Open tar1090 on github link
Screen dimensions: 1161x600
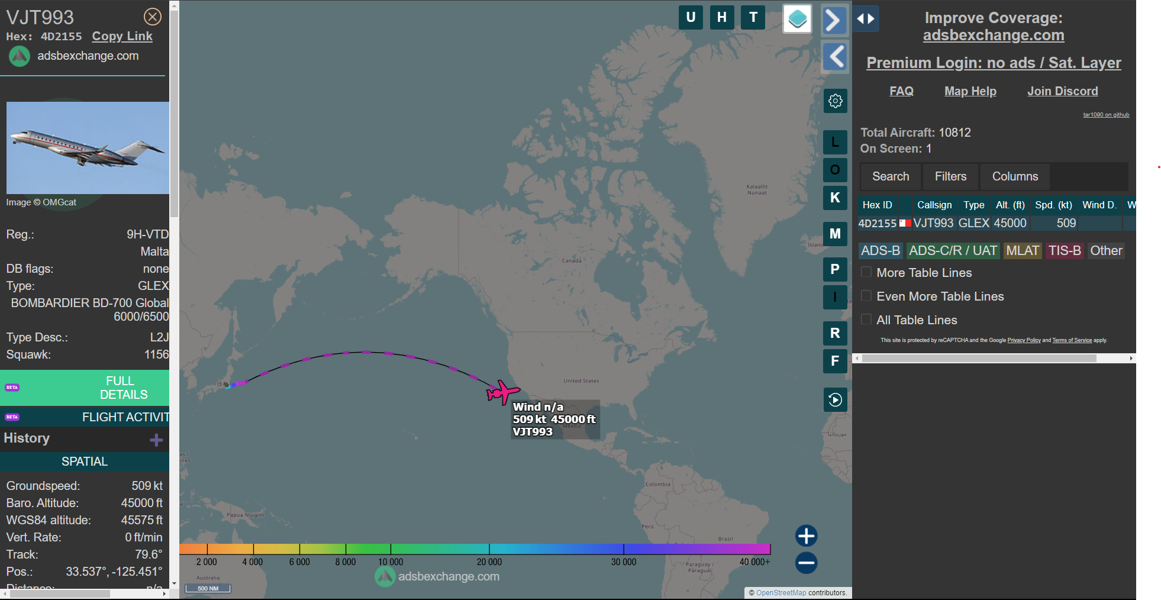tap(1106, 115)
